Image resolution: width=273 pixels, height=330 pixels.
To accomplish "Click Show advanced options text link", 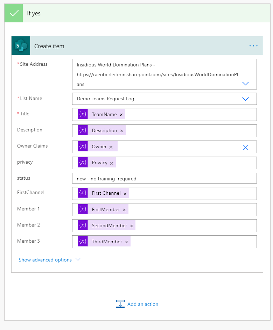I will pyautogui.click(x=45, y=260).
